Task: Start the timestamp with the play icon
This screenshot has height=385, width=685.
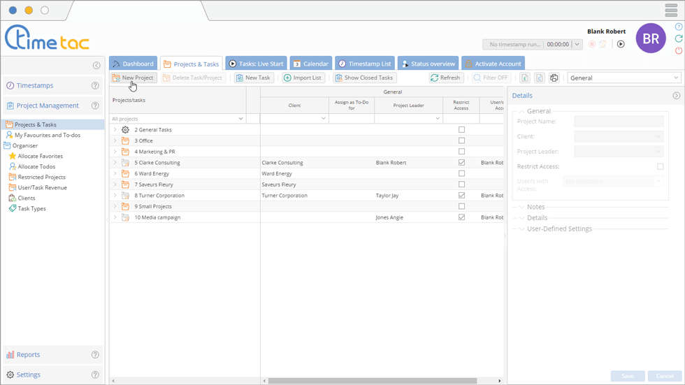Action: click(x=621, y=44)
